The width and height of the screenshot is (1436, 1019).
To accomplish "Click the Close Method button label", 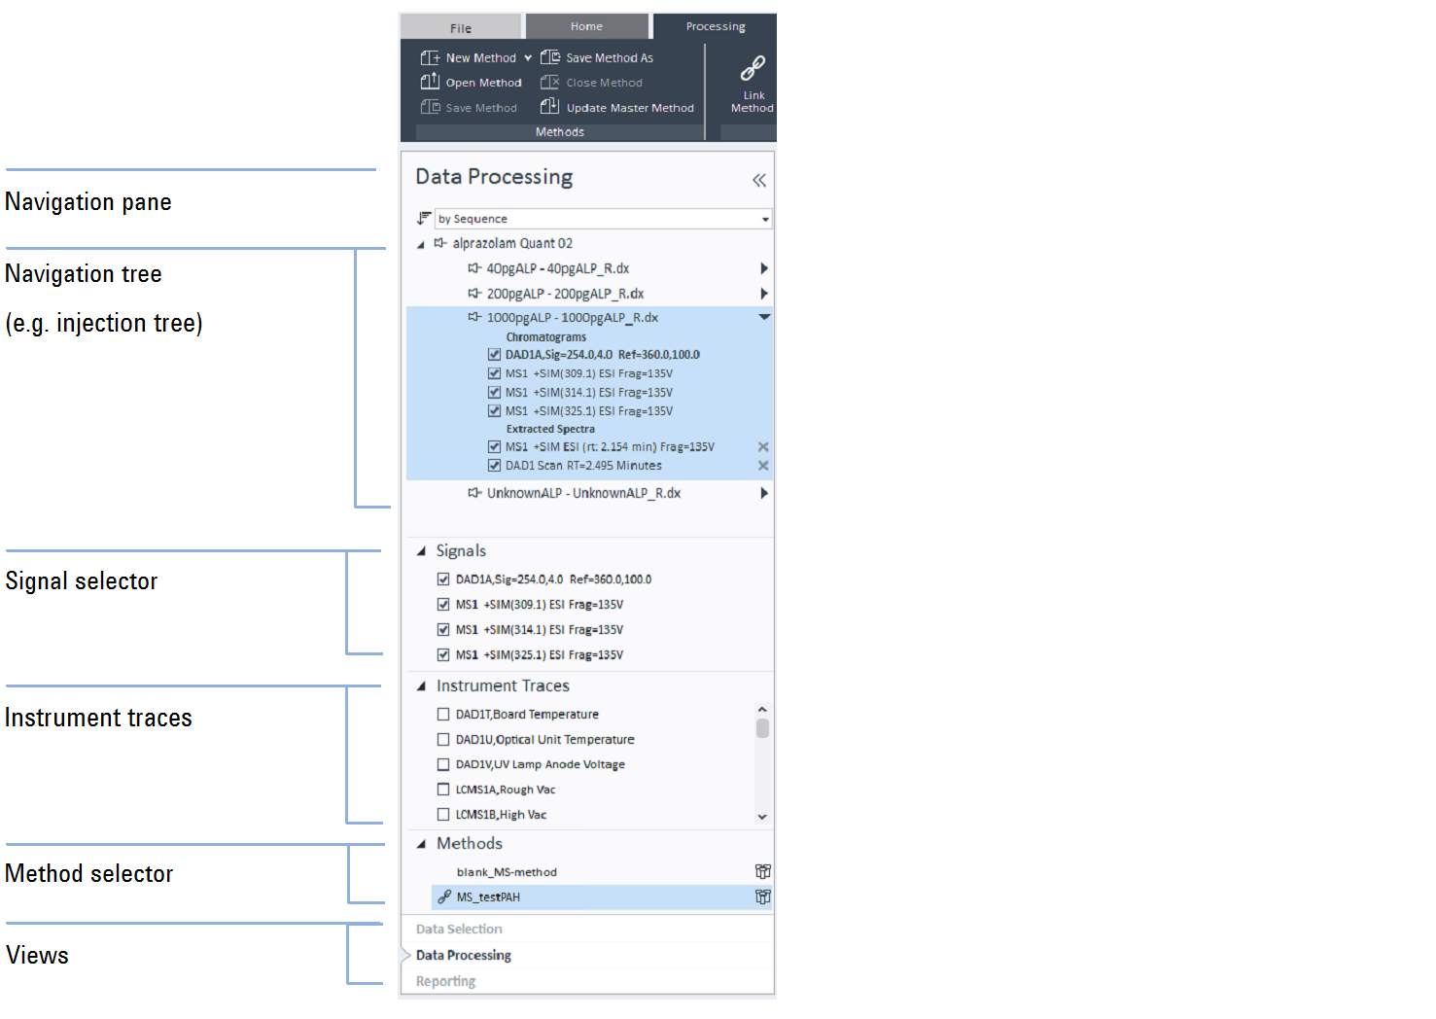I will [x=604, y=84].
